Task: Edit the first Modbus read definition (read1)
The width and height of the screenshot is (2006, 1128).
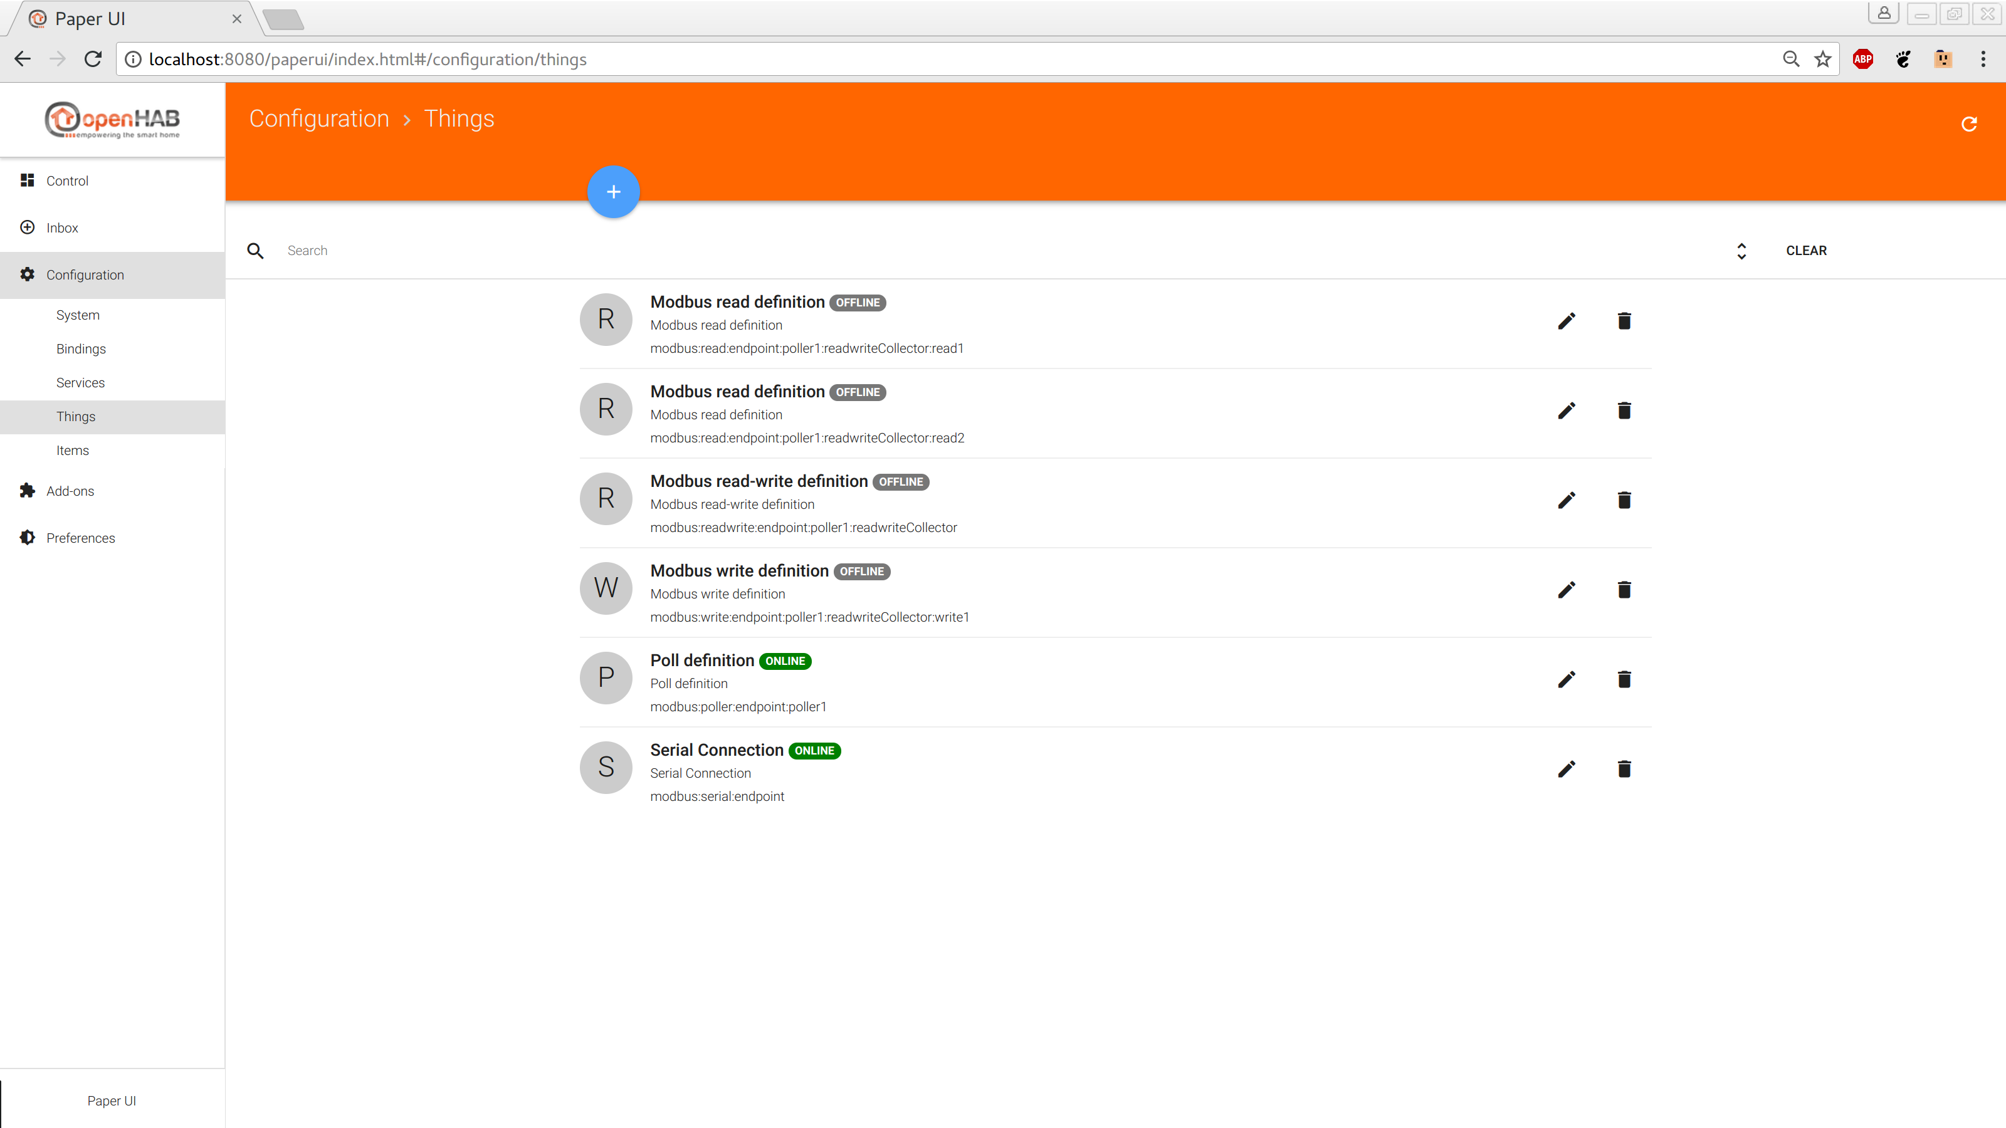Action: pyautogui.click(x=1566, y=321)
